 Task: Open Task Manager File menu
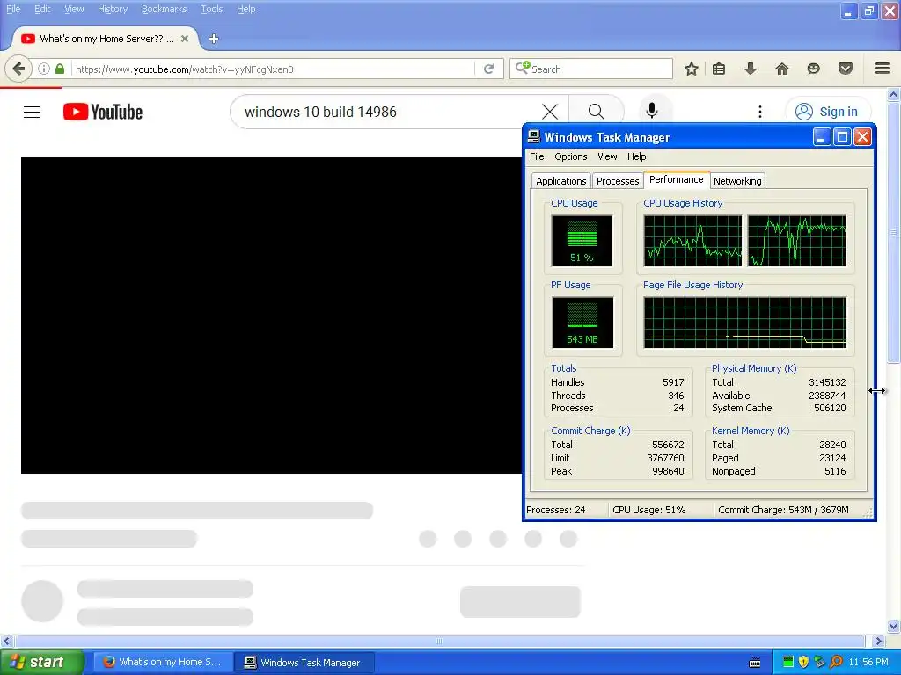tap(537, 156)
